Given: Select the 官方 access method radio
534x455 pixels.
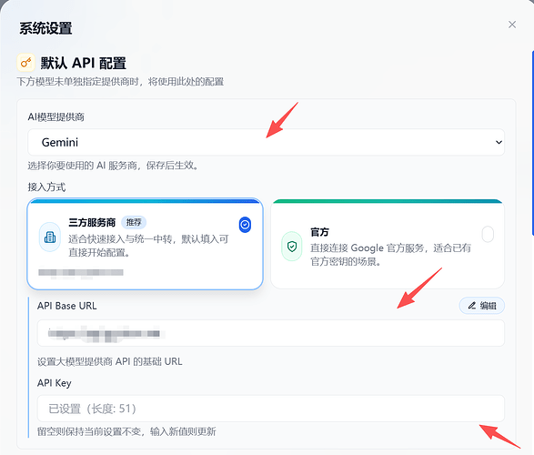Looking at the screenshot, I should click(488, 234).
